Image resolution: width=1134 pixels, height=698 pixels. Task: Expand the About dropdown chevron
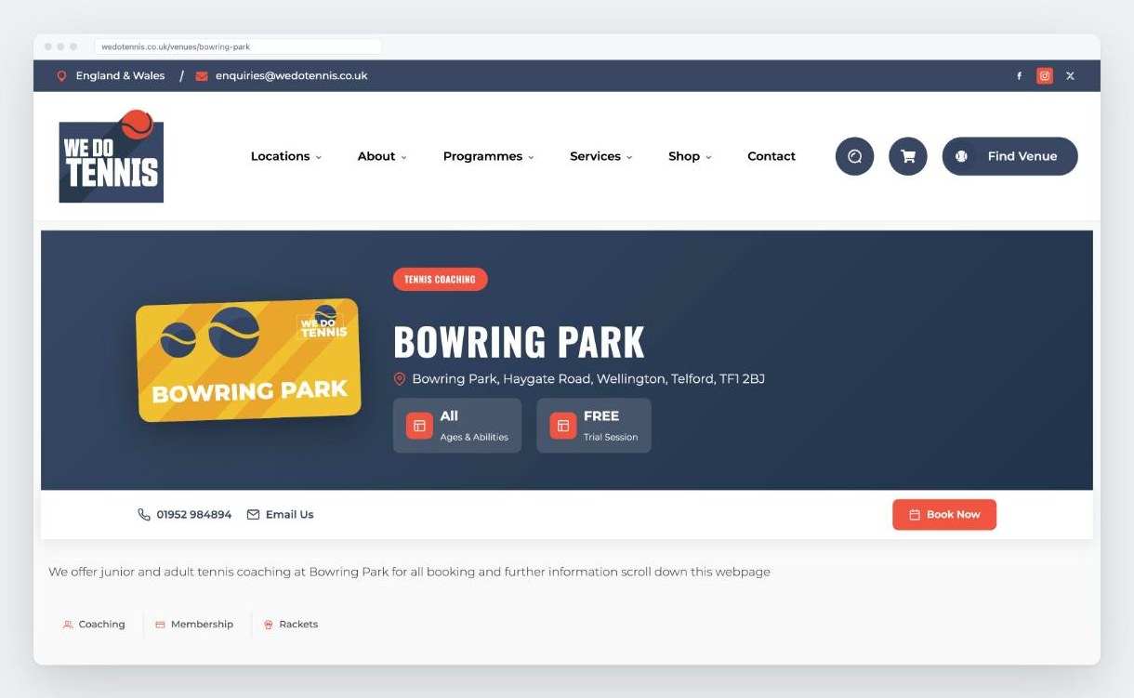pos(404,157)
